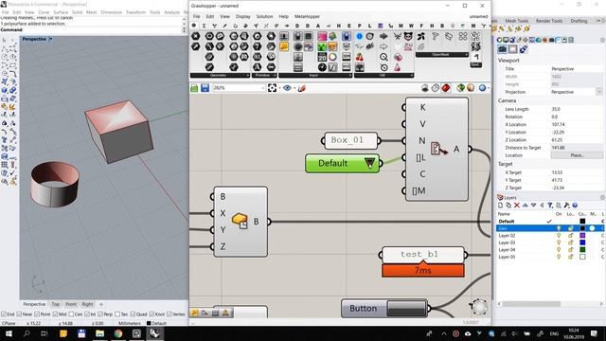Viewport: 606px width, 341px height.
Task: Click the Layer 03 blue color swatch
Action: (582, 242)
